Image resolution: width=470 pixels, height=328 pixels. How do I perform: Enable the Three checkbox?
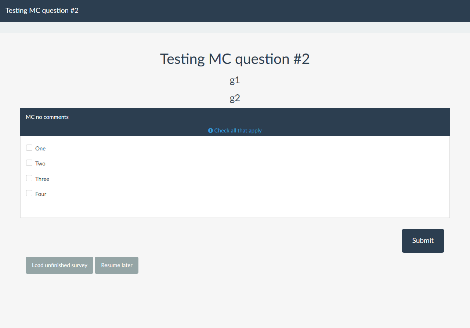tap(29, 178)
